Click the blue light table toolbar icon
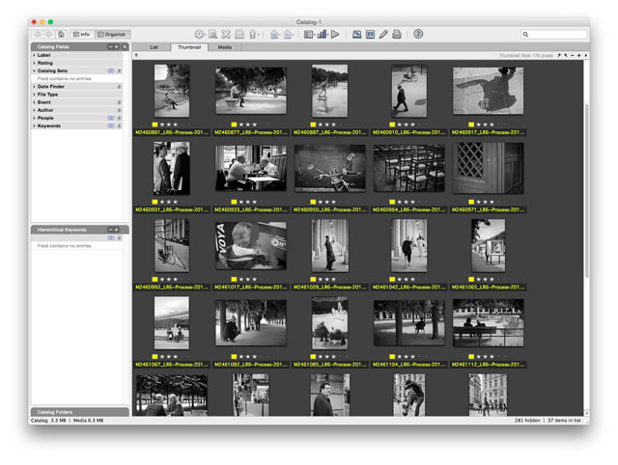618x465 pixels. [x=370, y=35]
